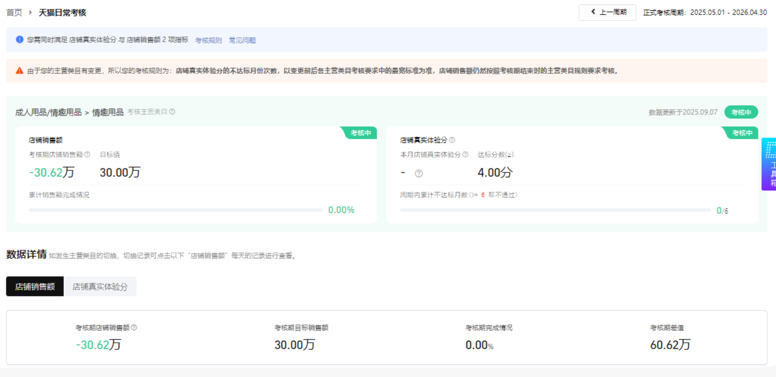Click the 考核中 badge beside data update date
The image size is (776, 377).
click(x=741, y=112)
